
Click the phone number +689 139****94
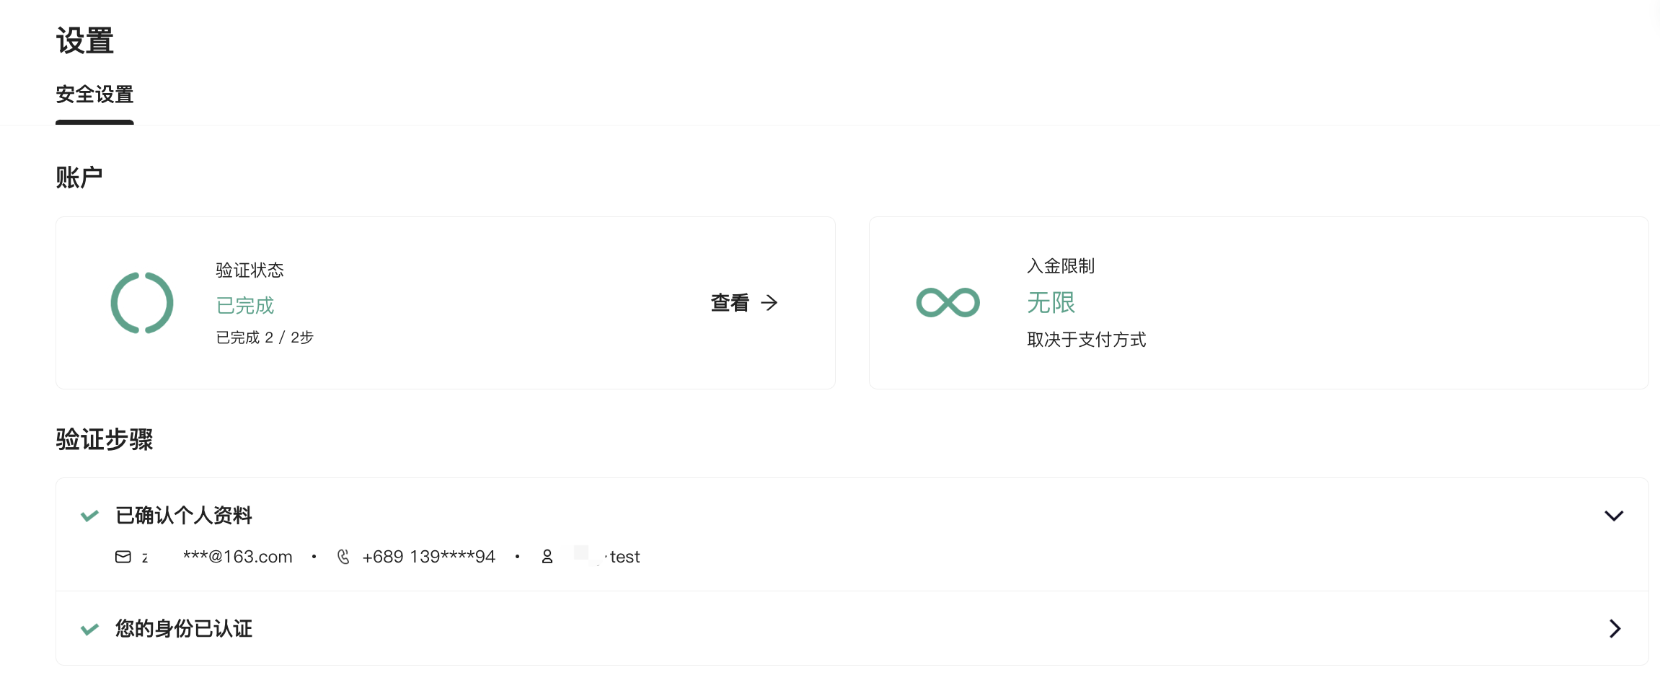click(x=429, y=557)
